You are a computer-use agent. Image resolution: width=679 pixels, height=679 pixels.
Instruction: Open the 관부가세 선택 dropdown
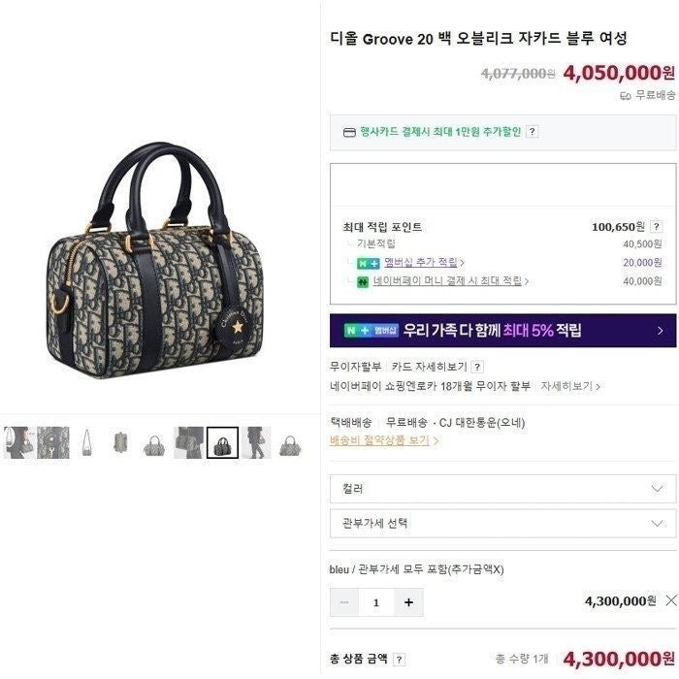(x=502, y=524)
